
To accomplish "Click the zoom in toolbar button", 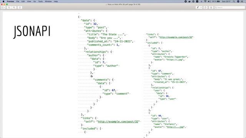I will point(14,8).
